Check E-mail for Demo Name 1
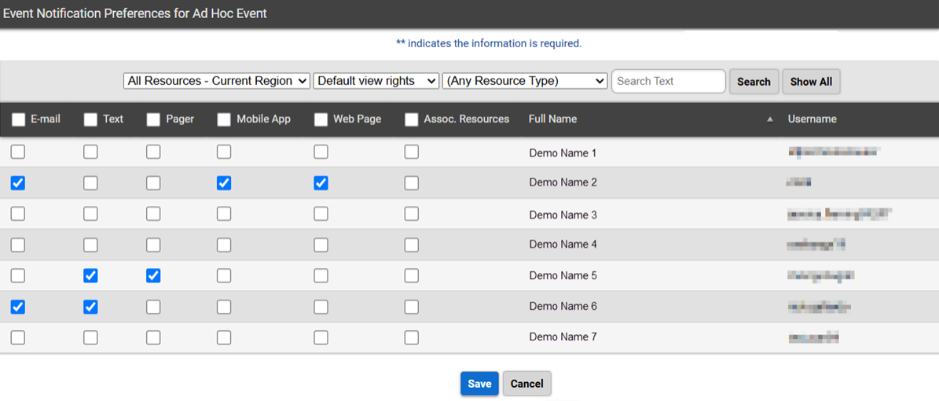The height and width of the screenshot is (401, 939). pyautogui.click(x=18, y=153)
